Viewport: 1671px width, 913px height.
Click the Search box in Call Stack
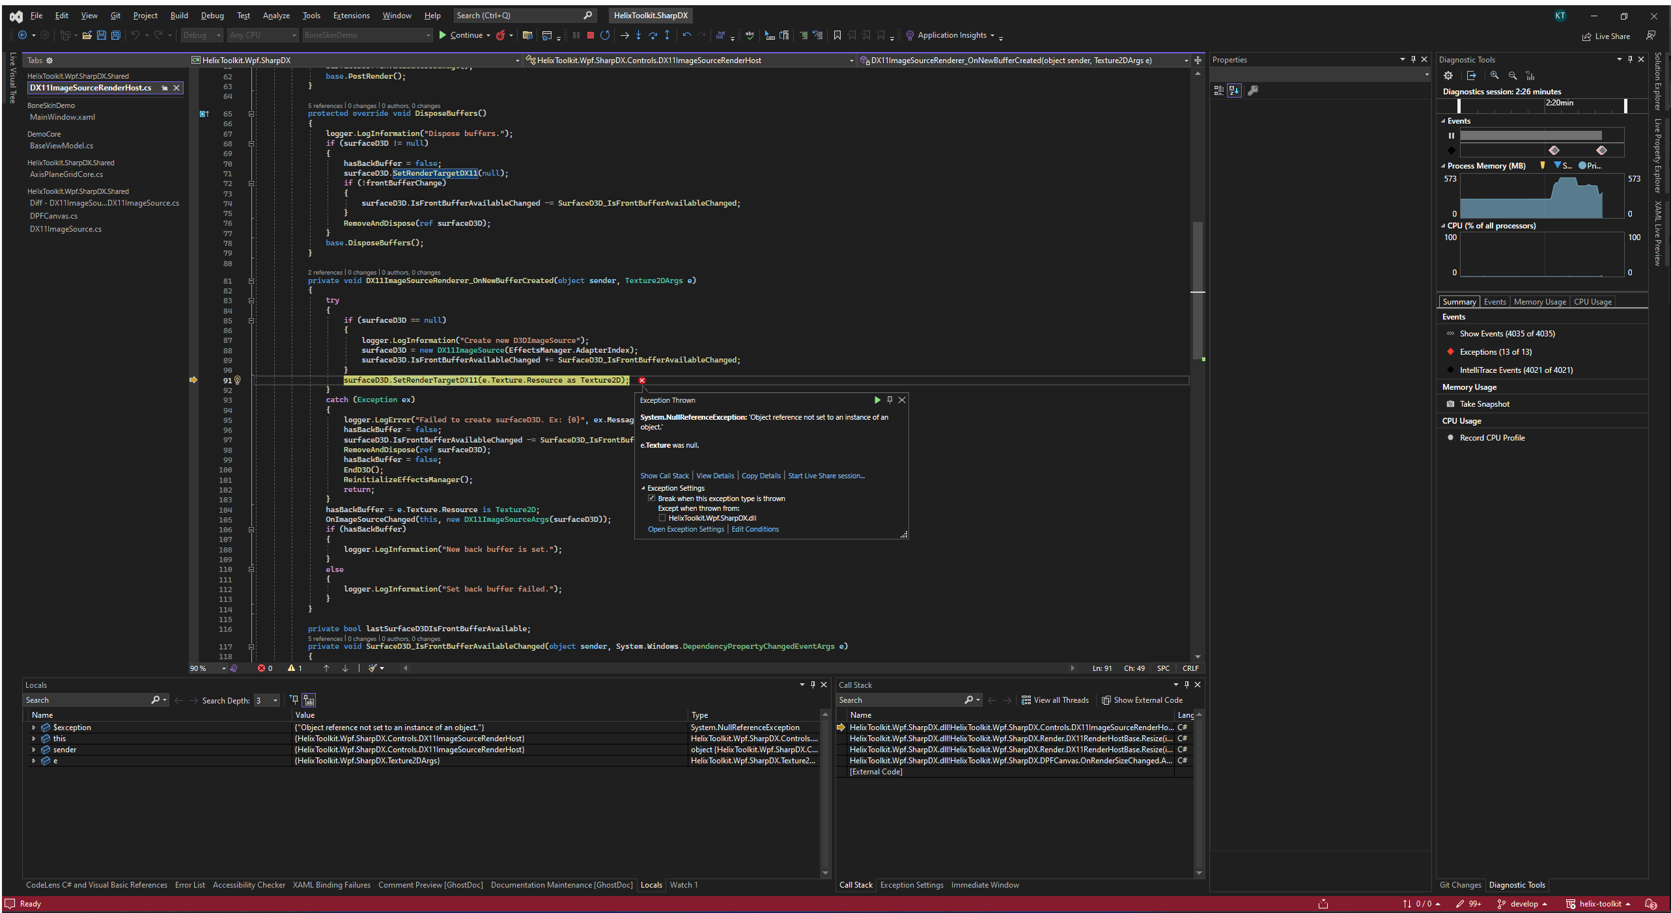(x=899, y=700)
